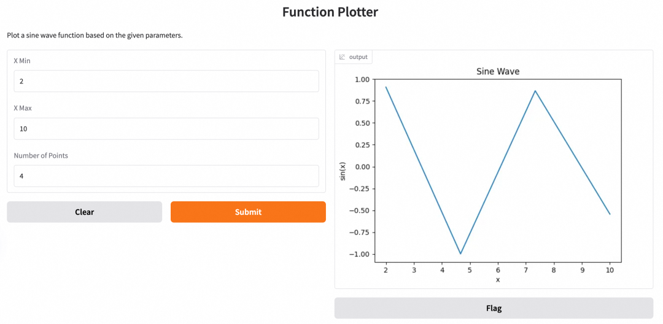Image resolution: width=663 pixels, height=324 pixels.
Task: Click the y-axis tick labeled 1.00
Action: [363, 79]
